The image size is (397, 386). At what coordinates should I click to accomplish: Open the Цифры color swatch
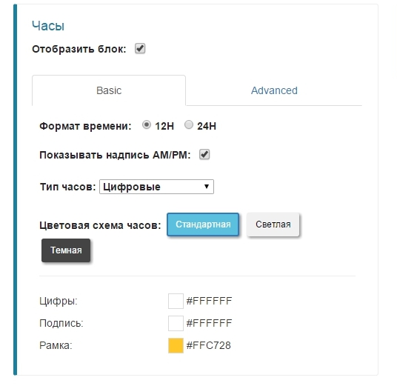176,301
